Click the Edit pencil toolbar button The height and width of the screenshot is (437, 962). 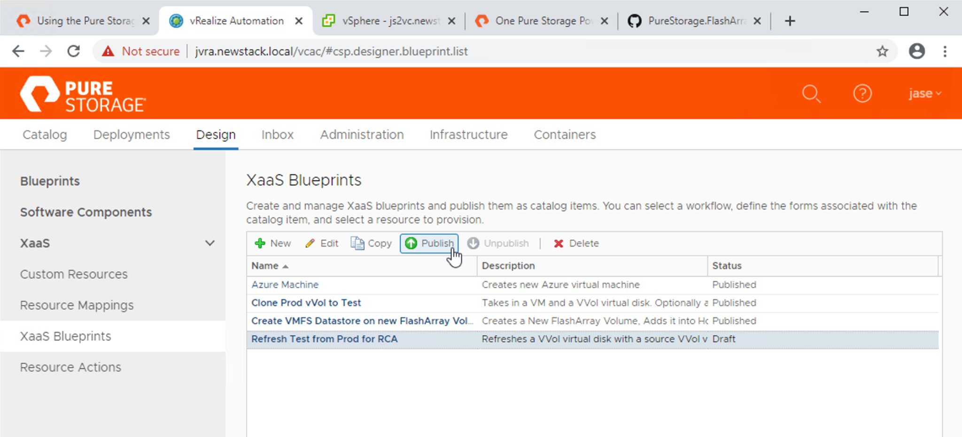point(322,243)
